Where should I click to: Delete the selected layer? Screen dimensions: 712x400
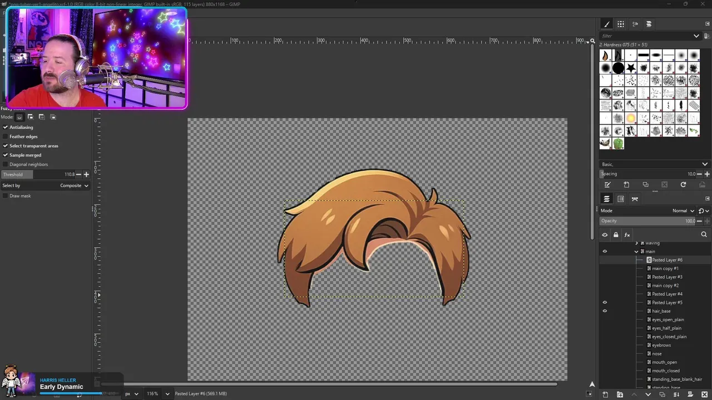pyautogui.click(x=705, y=394)
